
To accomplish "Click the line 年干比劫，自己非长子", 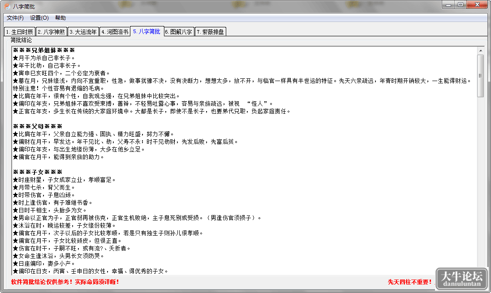I will coord(47,66).
